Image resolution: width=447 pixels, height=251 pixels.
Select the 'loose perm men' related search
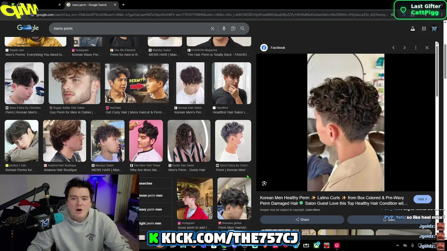(155, 196)
